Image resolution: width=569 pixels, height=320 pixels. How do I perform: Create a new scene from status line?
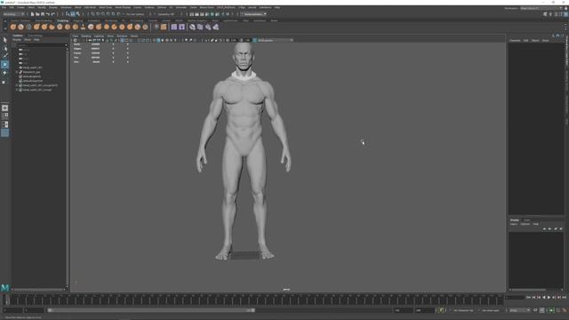32,14
